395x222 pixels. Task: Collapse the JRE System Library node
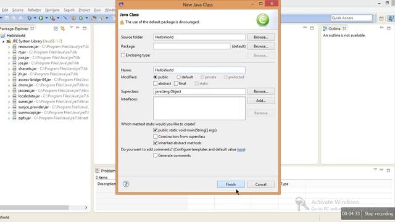pyautogui.click(x=4, y=41)
